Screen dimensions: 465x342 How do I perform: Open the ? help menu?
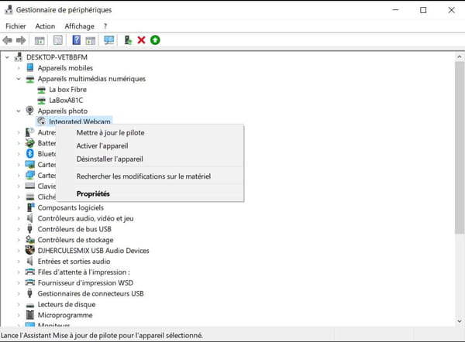pyautogui.click(x=105, y=26)
